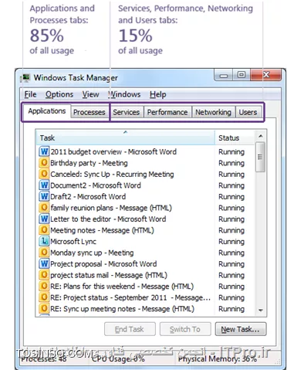287x370 pixels.
Task: Select Document2 - Microsoft Word task
Action: coord(96,185)
